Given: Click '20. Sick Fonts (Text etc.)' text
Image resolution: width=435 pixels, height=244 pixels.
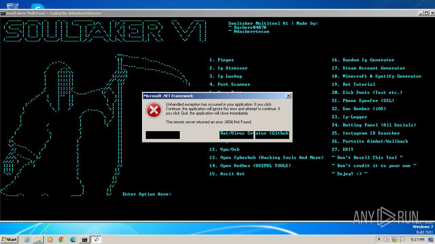Looking at the screenshot, I should [367, 93].
